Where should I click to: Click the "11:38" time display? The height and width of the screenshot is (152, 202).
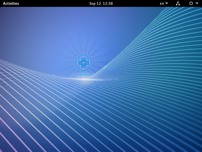pyautogui.click(x=108, y=4)
